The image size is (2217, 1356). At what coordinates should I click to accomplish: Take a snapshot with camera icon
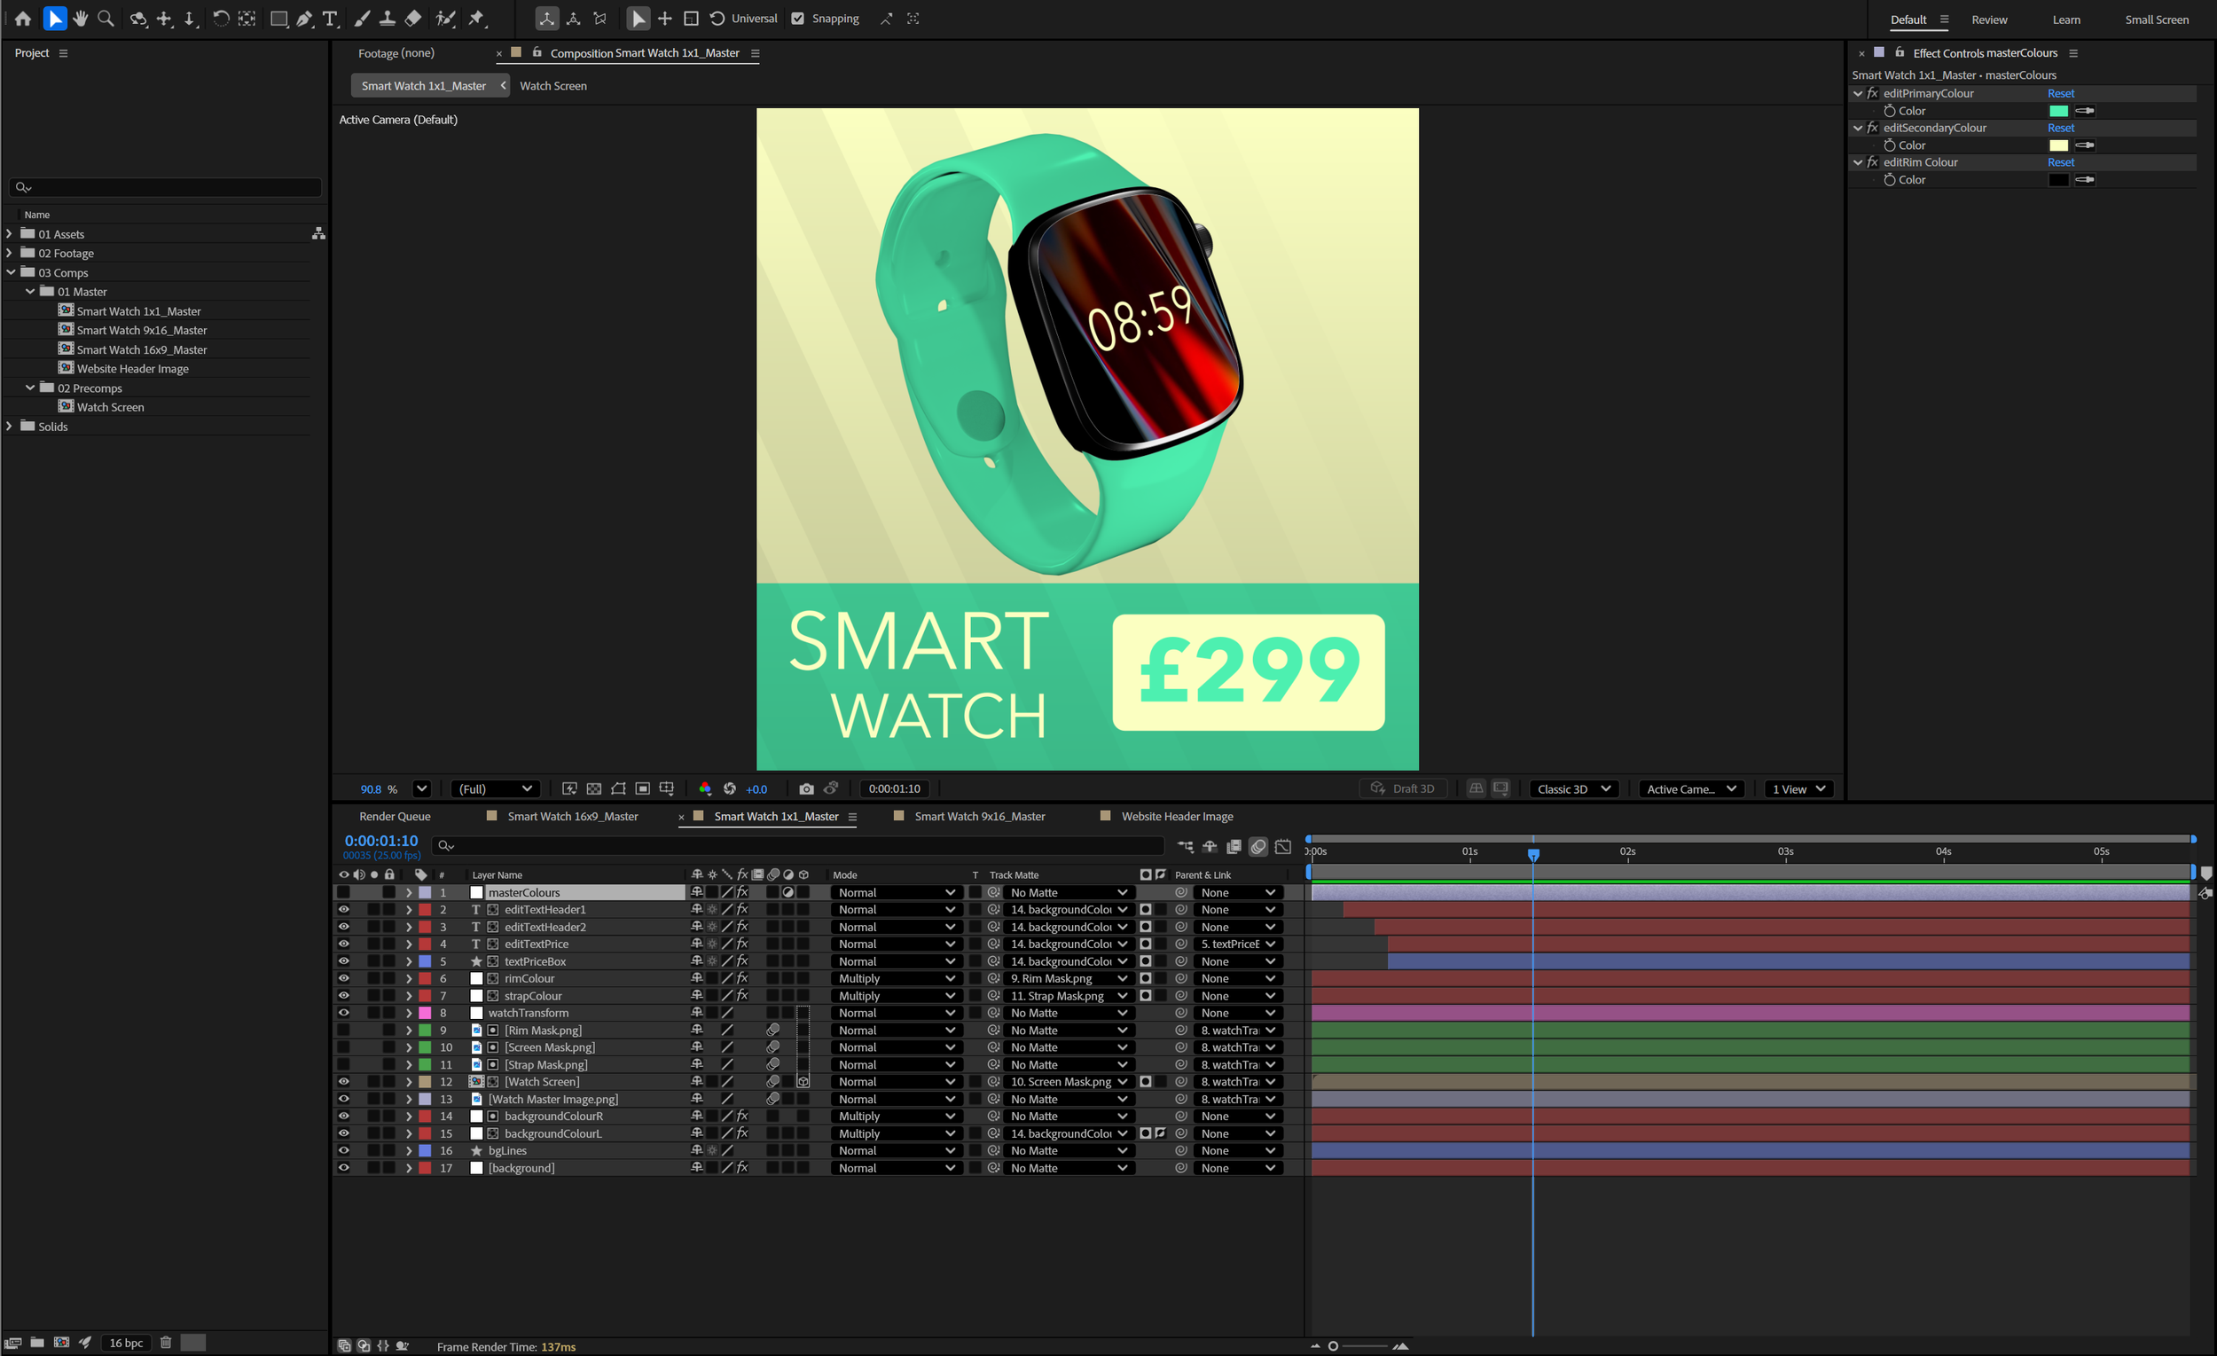point(806,788)
